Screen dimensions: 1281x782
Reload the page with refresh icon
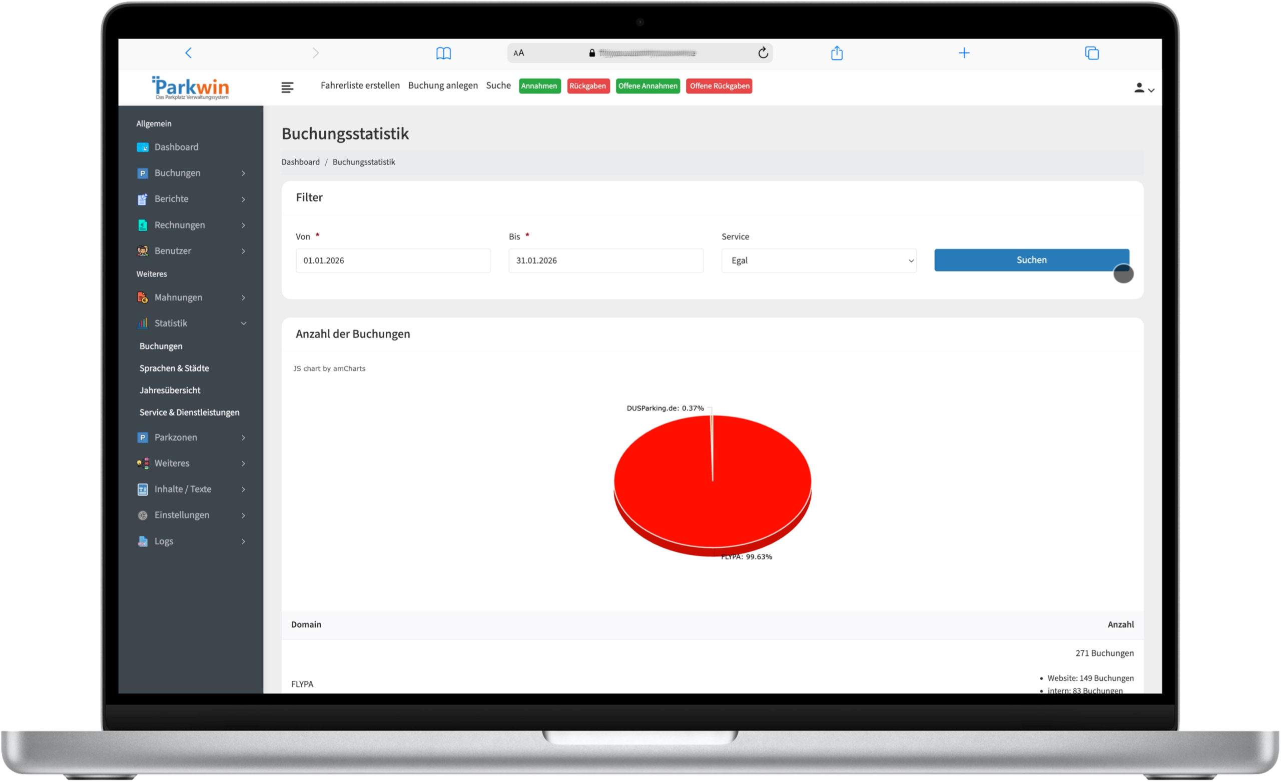coord(763,53)
